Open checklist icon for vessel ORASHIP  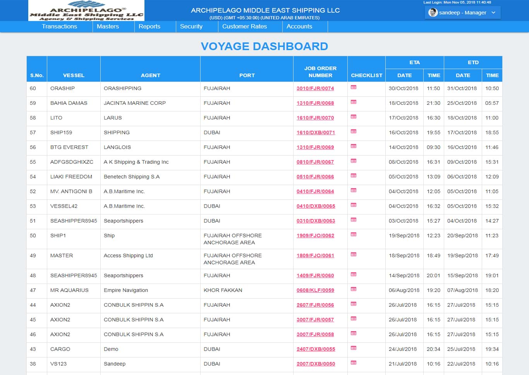coord(353,87)
